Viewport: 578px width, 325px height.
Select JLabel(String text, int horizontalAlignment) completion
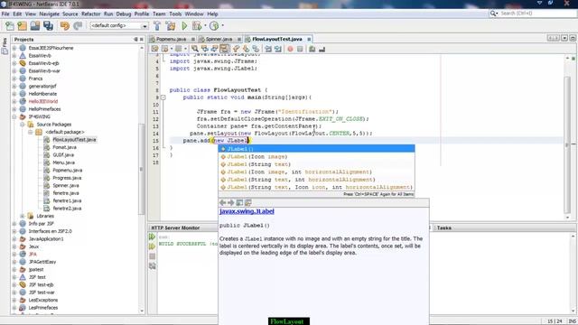(316, 180)
